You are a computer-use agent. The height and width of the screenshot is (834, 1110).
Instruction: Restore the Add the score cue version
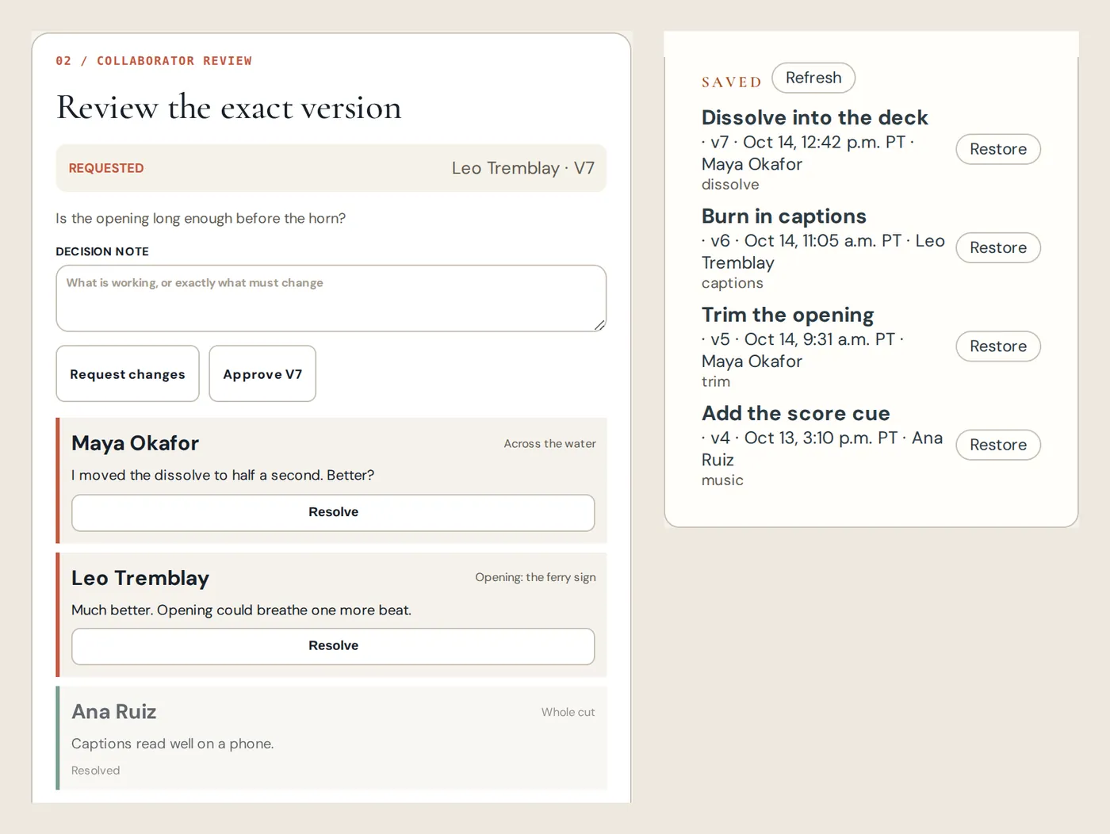click(x=998, y=445)
